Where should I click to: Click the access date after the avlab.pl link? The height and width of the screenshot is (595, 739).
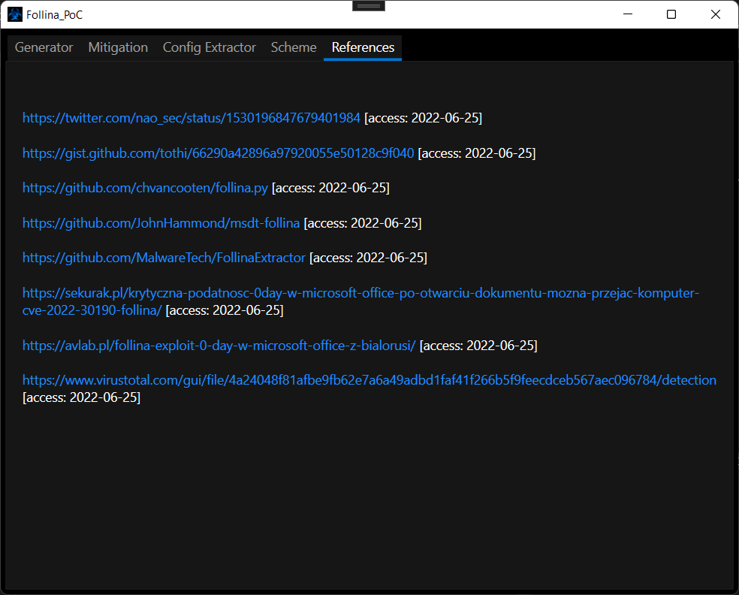[478, 346]
